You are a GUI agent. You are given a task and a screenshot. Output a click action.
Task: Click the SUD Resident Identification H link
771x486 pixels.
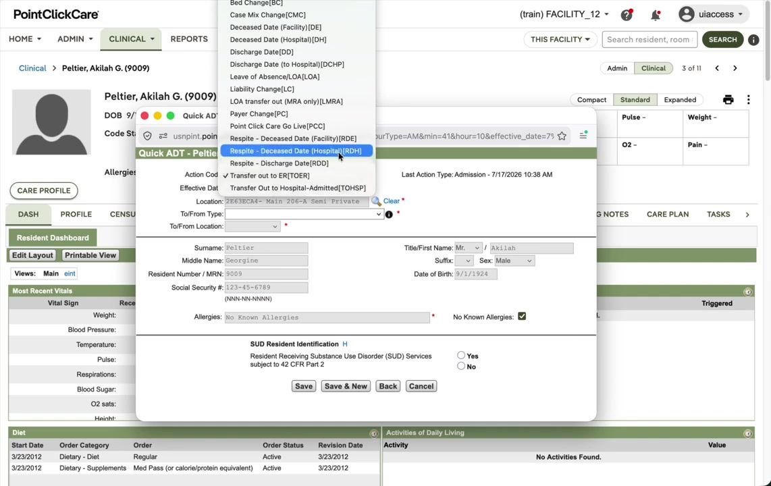pos(345,344)
